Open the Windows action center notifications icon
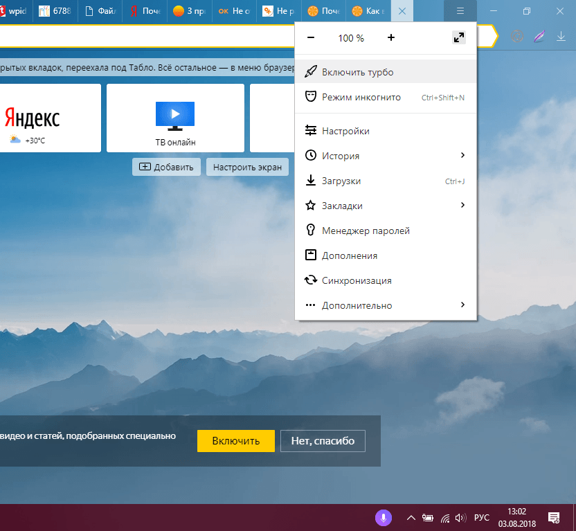Viewport: 576px width, 531px height. 554,518
